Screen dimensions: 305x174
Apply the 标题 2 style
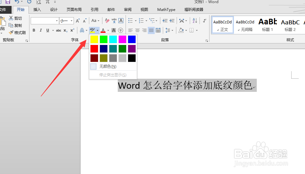point(290,25)
